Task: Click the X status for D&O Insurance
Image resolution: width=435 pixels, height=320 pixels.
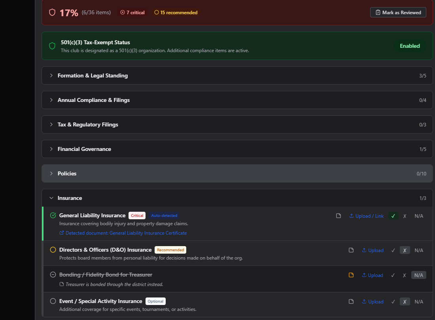Action: click(405, 250)
